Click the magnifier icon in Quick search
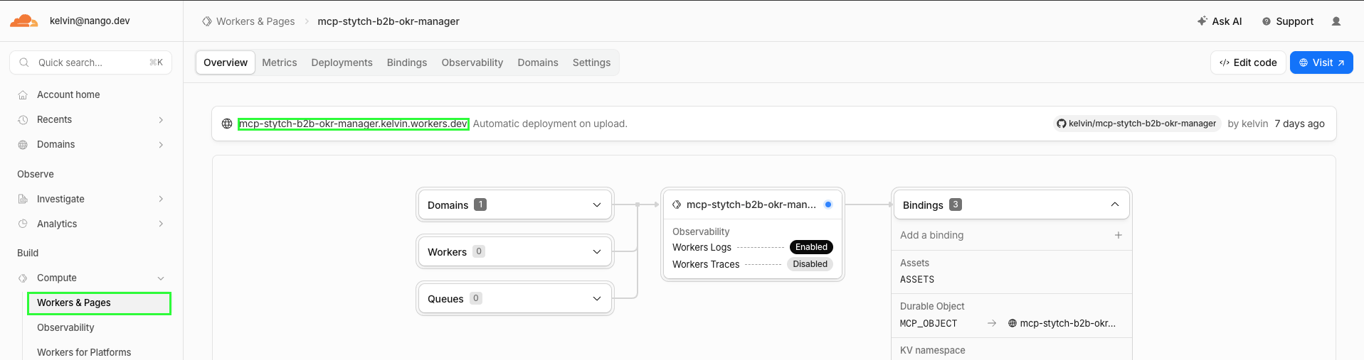 pyautogui.click(x=24, y=62)
